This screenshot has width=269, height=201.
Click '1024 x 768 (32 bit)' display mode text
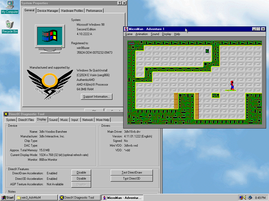pyautogui.click(x=51, y=155)
